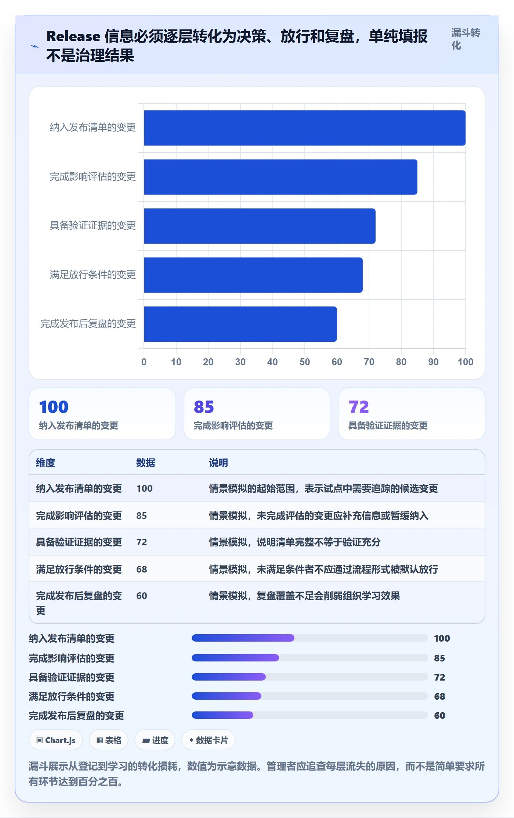The height and width of the screenshot is (818, 514).
Task: Click description 情景模拟，说明清单完整不等于验证充分
Action: (295, 542)
